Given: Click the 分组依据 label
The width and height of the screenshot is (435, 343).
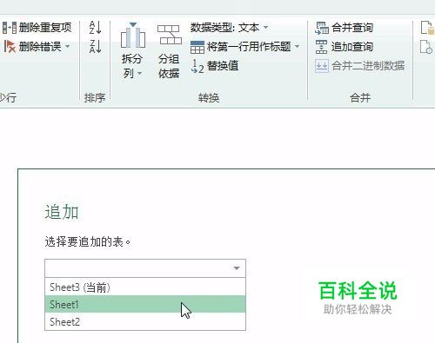Looking at the screenshot, I should [169, 66].
